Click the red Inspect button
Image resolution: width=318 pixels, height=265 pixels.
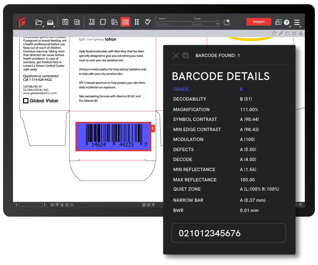tap(259, 22)
